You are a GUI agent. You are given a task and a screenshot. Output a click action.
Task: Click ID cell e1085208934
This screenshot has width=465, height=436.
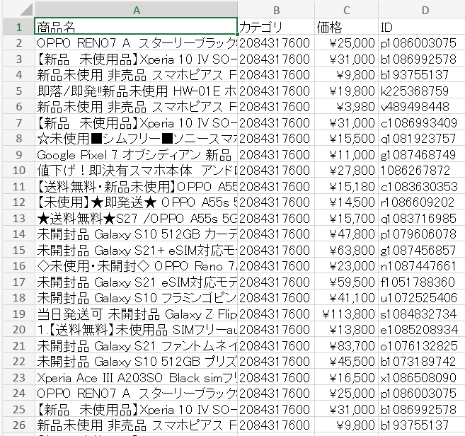pos(422,330)
